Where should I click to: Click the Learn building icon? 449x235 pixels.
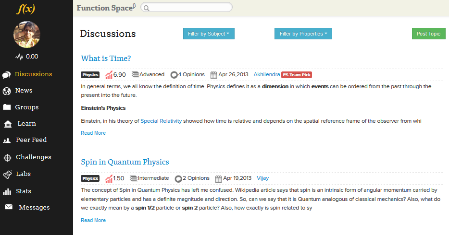[x=8, y=124]
